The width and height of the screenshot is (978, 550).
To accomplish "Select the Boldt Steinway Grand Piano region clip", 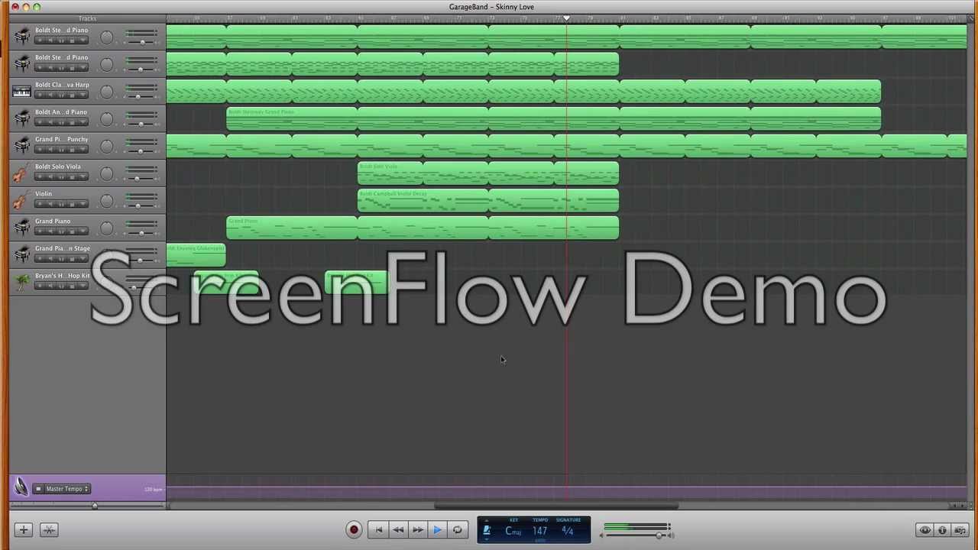I will click(x=554, y=119).
